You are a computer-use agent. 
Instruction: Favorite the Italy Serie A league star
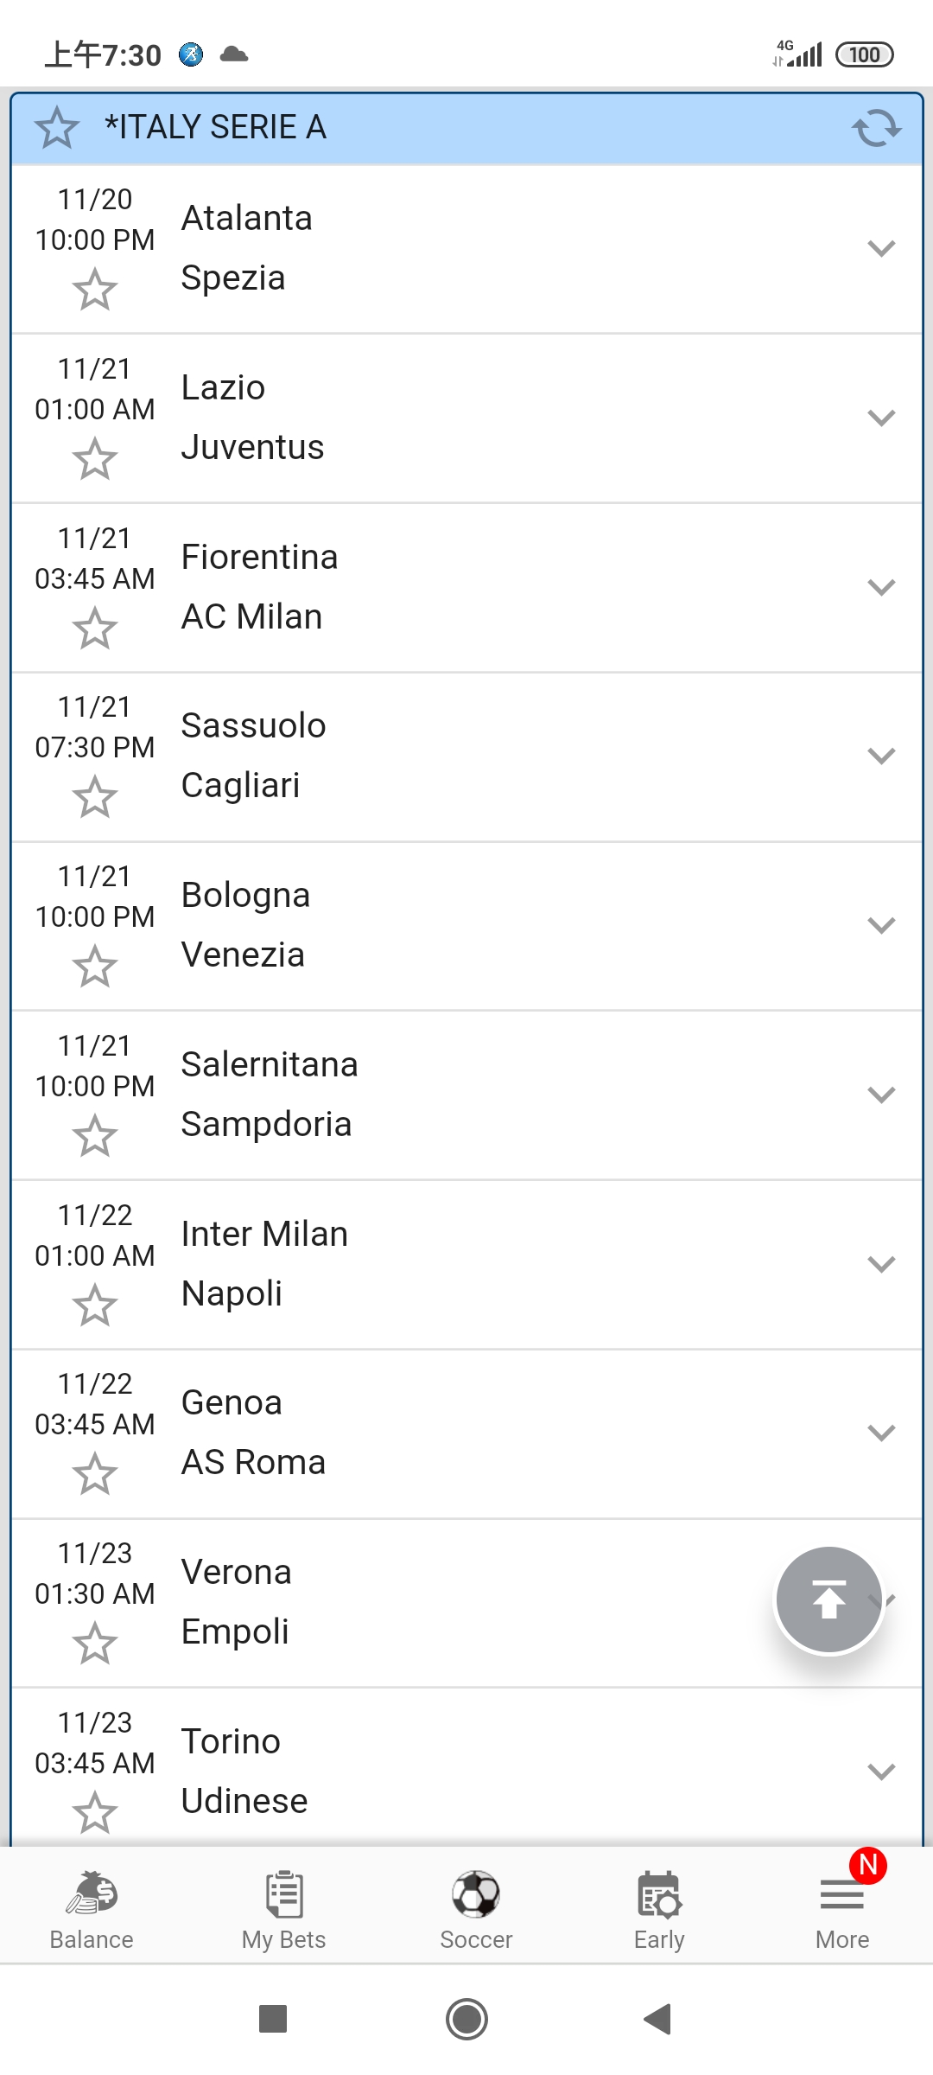pos(57,128)
